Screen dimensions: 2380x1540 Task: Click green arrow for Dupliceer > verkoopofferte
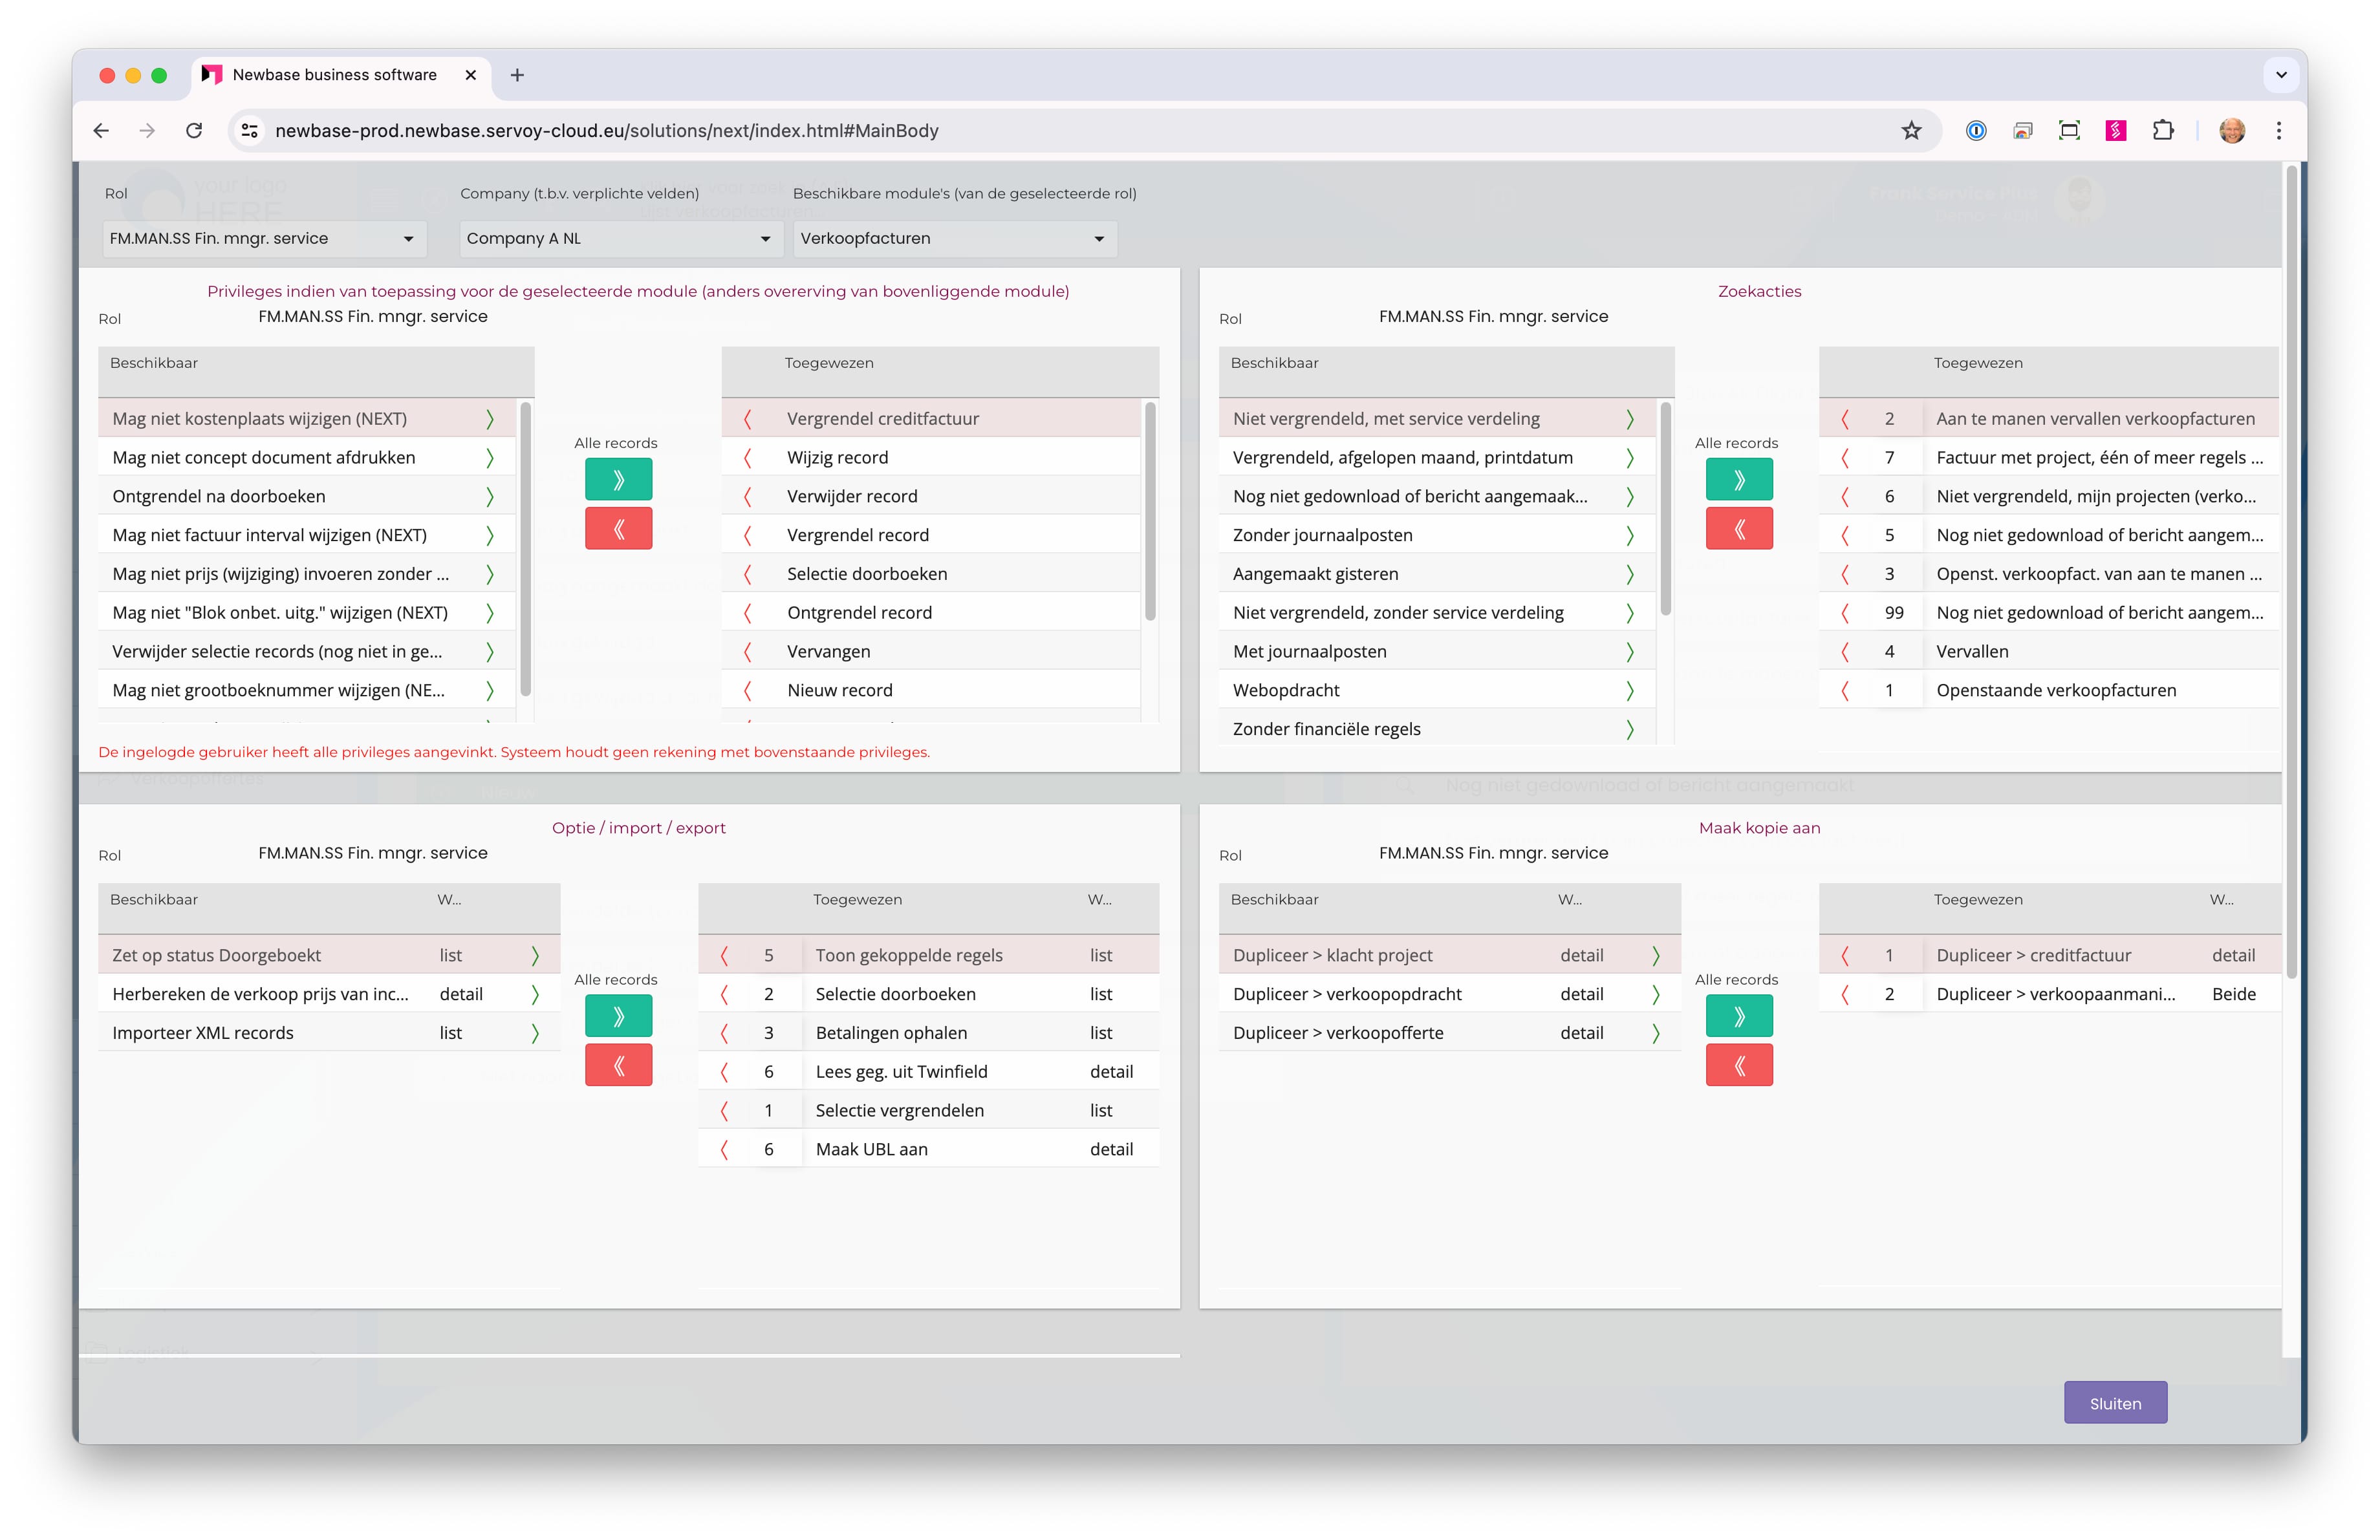pyautogui.click(x=1656, y=1033)
